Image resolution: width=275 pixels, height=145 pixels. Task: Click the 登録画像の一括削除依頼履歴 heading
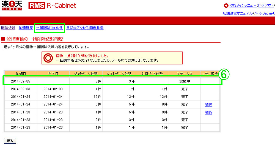35,39
